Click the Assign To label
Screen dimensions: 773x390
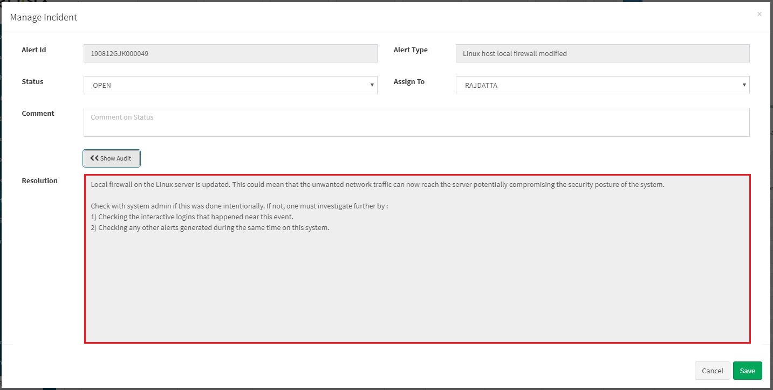(409, 82)
